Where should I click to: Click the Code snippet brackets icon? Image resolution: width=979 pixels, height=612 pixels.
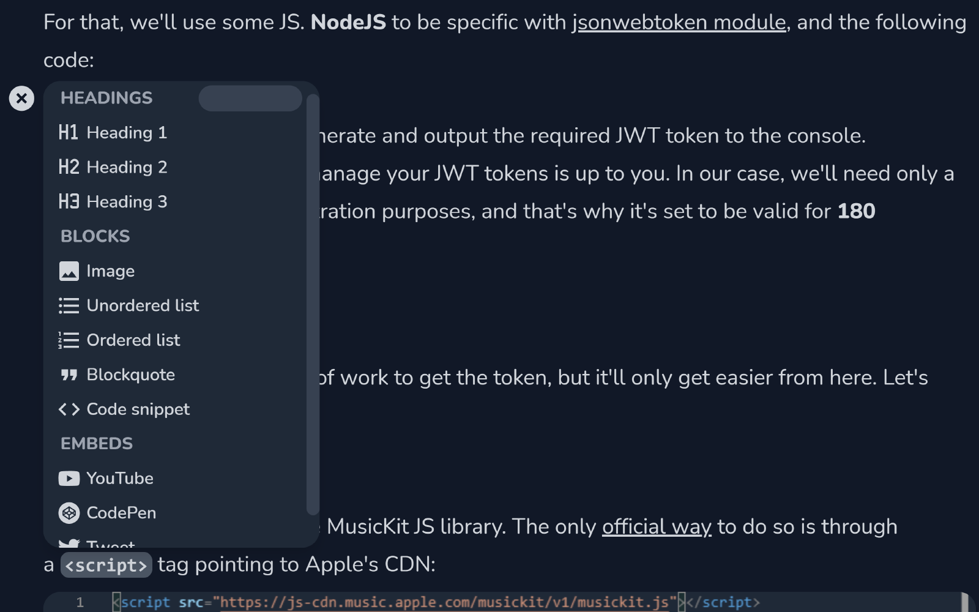(x=69, y=409)
